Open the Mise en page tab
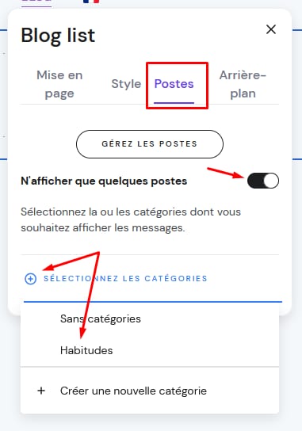 [59, 84]
